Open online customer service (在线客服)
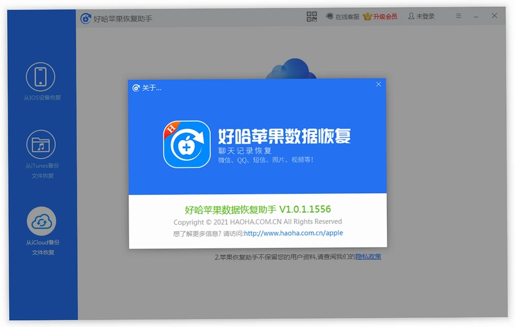Viewport: 515px width, 327px height. click(x=342, y=17)
